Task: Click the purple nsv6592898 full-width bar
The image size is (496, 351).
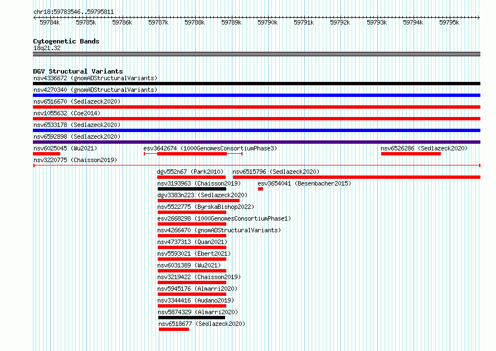Action: coord(256,142)
